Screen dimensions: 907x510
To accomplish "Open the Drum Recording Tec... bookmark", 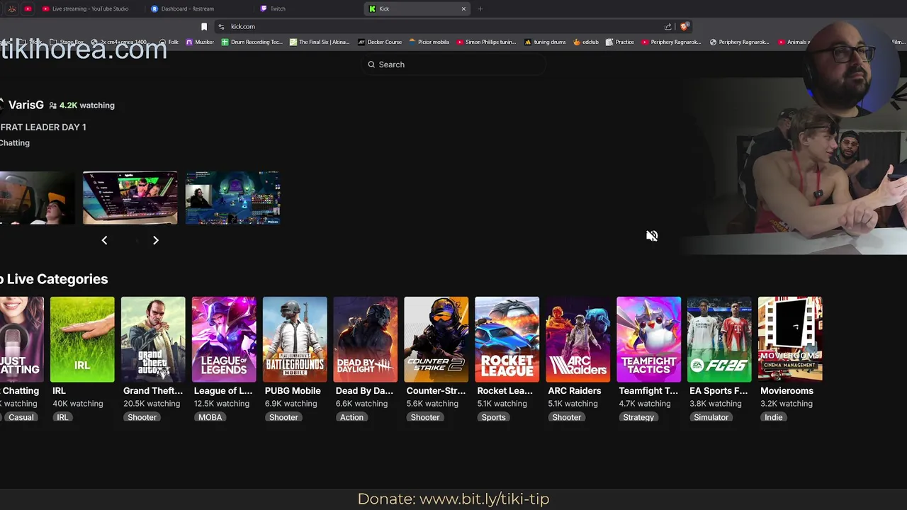I will point(252,42).
